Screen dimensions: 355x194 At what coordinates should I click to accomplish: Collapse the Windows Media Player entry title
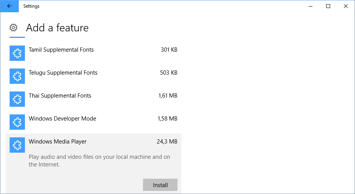point(58,142)
